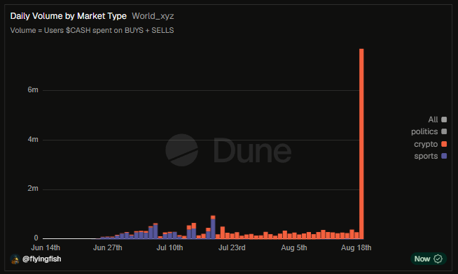Toggle the orange crypto legend swatch
This screenshot has width=458, height=274.
pos(444,144)
